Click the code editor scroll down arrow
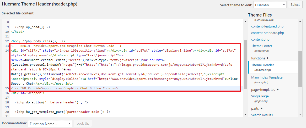Viewport: 306px width, 128px height. pos(245,115)
